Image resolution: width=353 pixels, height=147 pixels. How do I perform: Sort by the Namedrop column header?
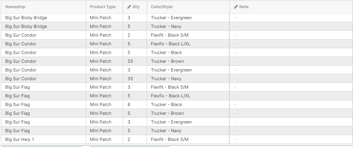15,7
